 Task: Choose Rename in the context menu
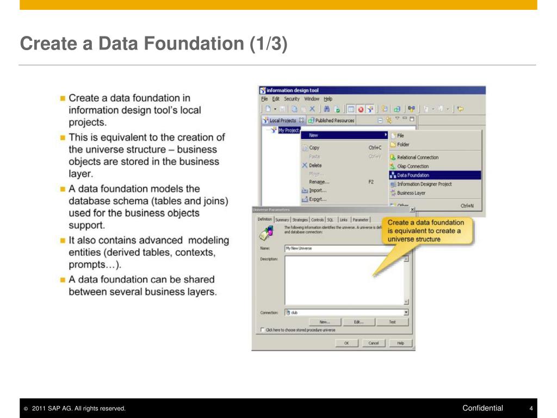pyautogui.click(x=344, y=182)
